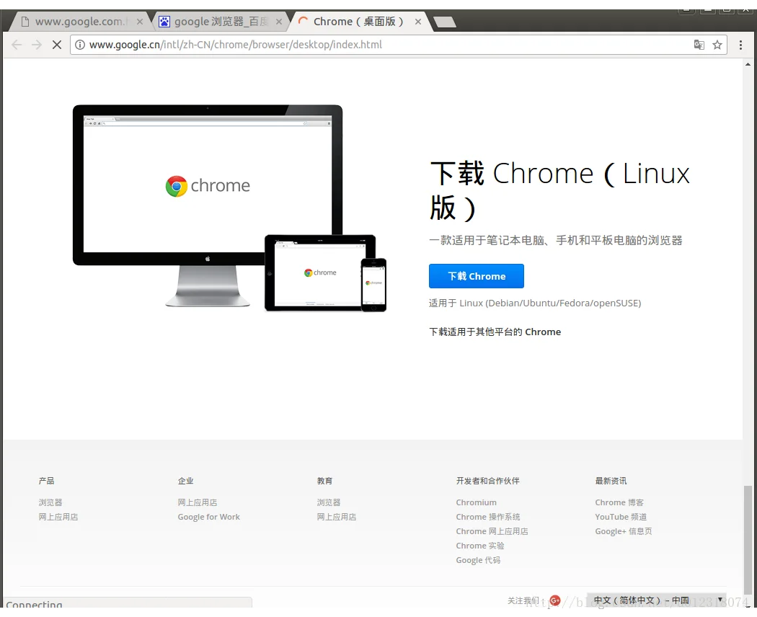757x617 pixels.
Task: Open the translate page icon
Action: 699,45
